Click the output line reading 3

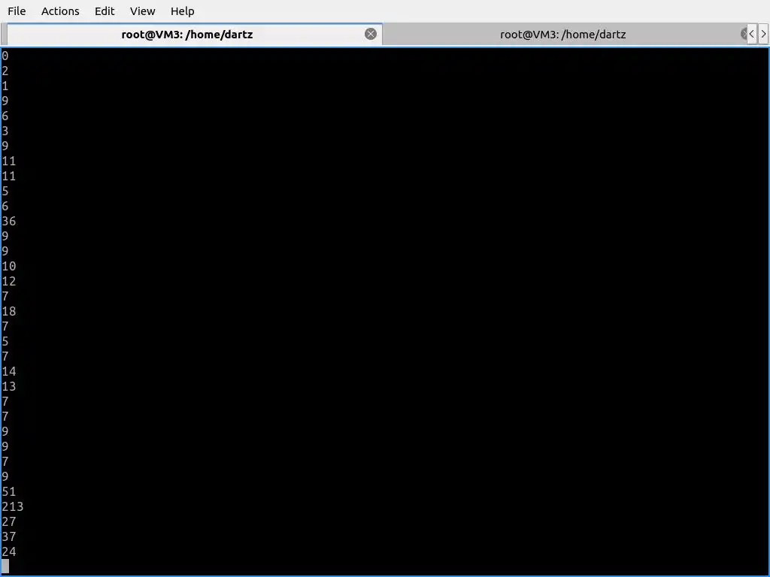pyautogui.click(x=5, y=131)
